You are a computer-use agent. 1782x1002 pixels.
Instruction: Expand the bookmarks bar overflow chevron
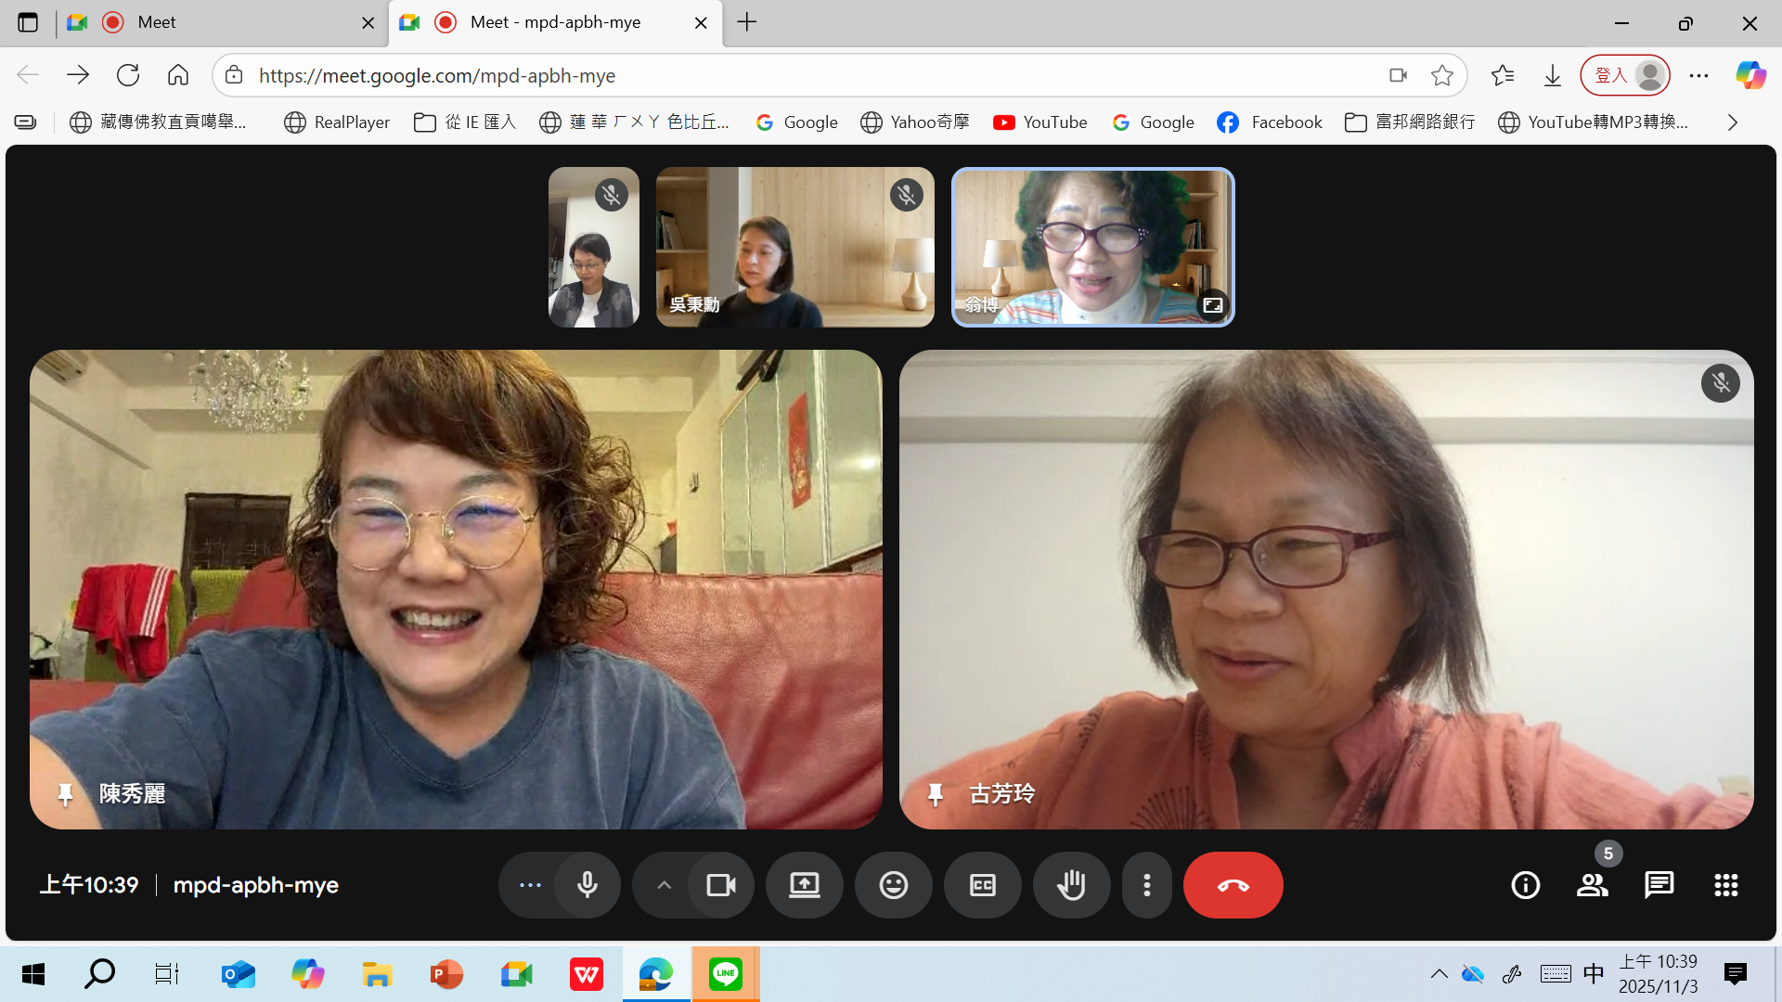[1732, 122]
